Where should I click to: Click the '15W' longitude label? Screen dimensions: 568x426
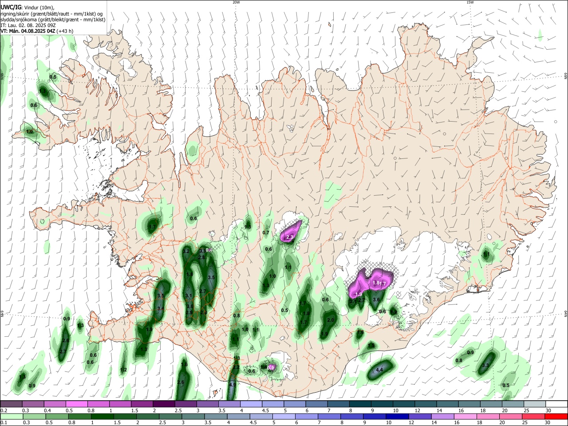470,2
